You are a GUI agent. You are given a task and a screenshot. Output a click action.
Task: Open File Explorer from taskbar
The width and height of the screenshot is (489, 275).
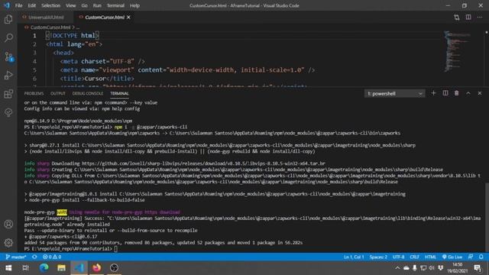pos(61,268)
